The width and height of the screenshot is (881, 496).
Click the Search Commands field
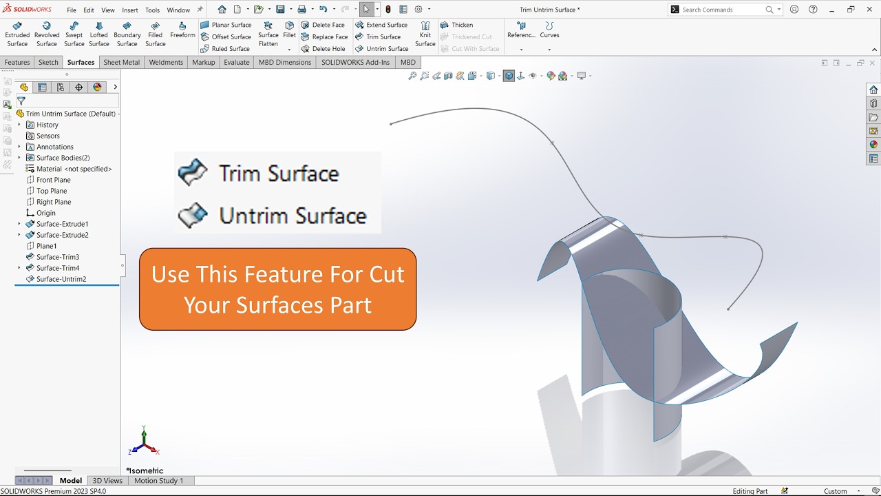[726, 10]
